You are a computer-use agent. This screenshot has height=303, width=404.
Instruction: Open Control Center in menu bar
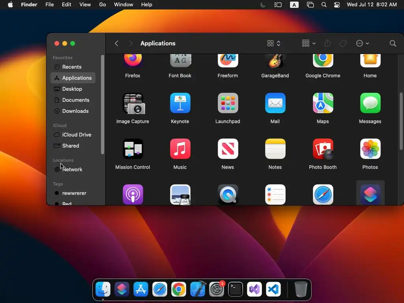pos(337,5)
